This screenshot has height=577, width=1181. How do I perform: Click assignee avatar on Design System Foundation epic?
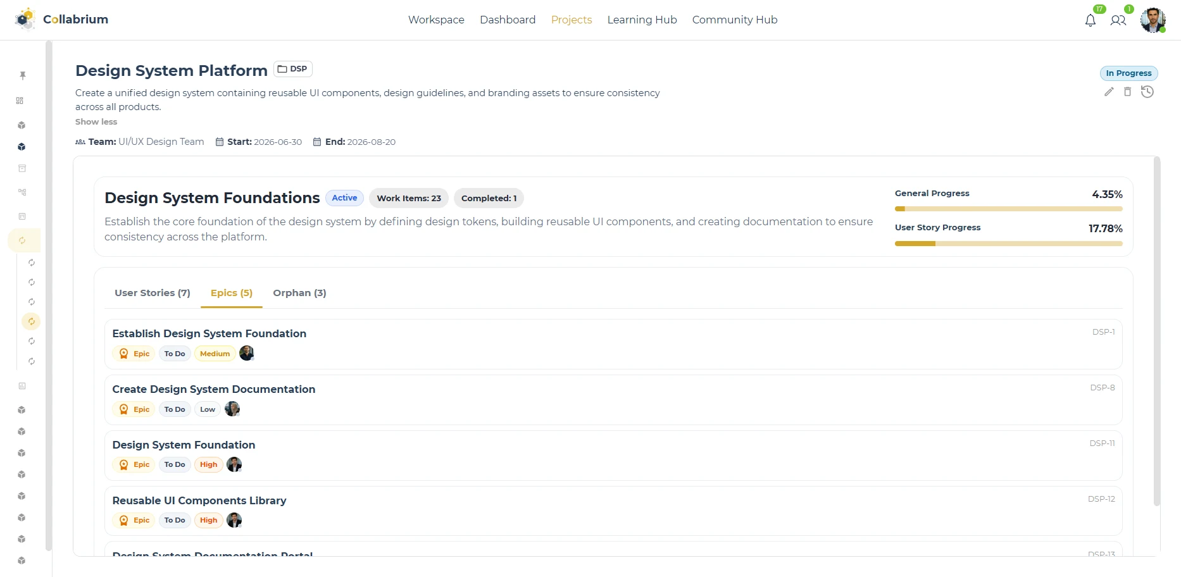234,464
